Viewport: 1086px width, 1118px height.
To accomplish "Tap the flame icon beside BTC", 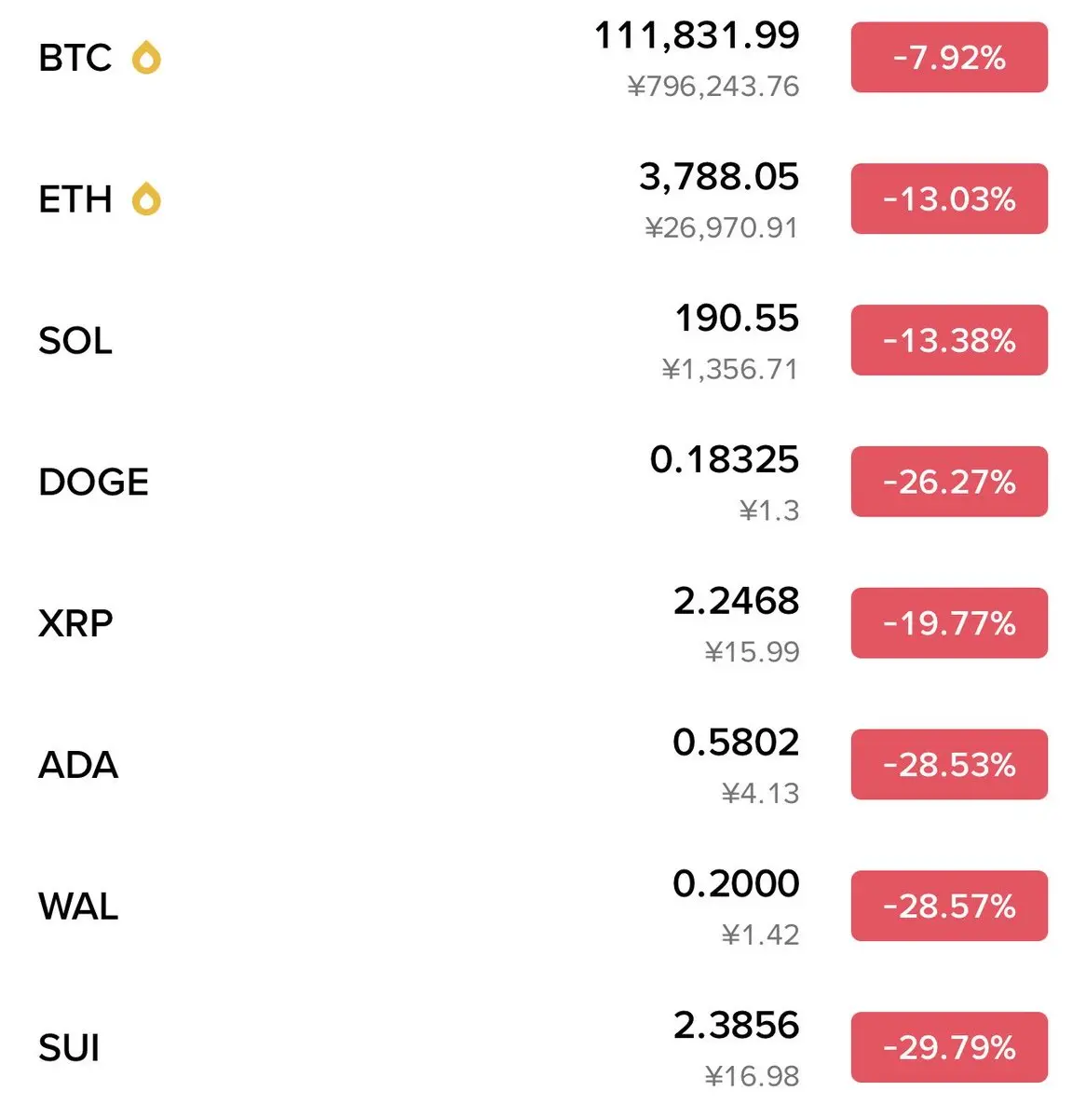I will click(x=146, y=58).
